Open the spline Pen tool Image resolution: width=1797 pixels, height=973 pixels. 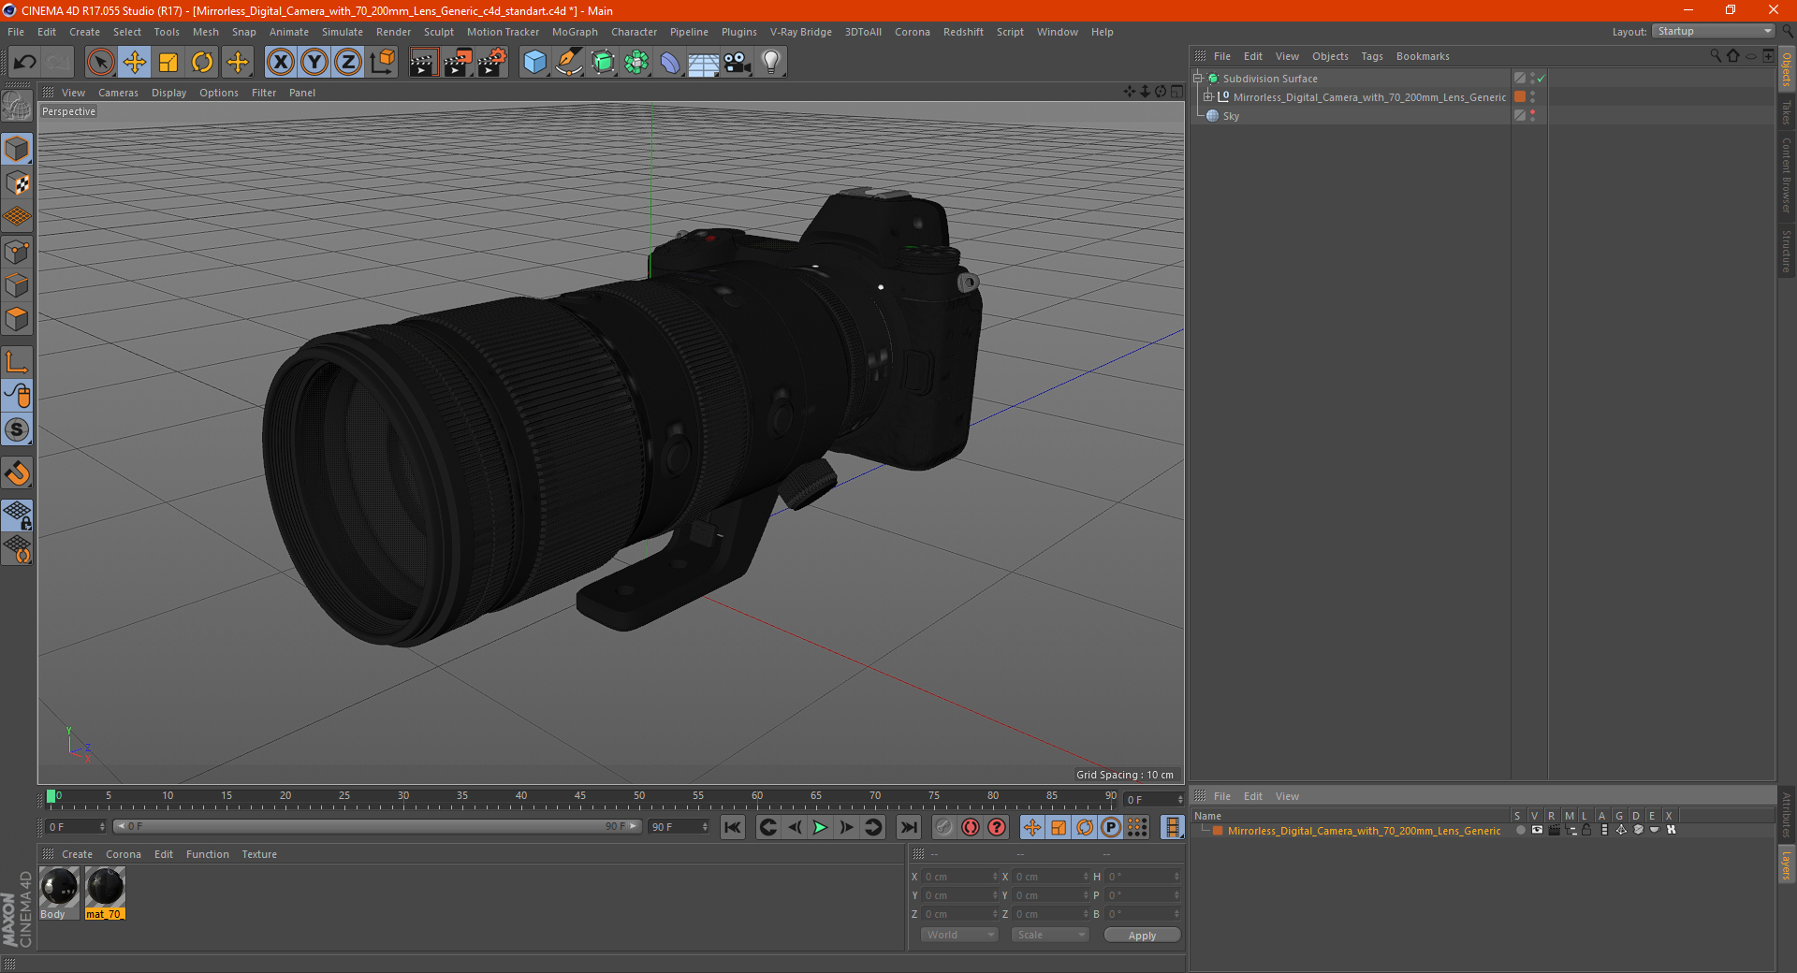[x=568, y=63]
